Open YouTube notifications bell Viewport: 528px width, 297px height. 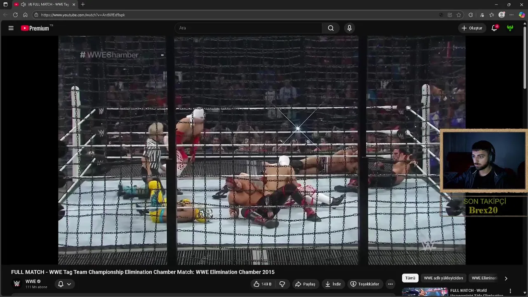[494, 28]
